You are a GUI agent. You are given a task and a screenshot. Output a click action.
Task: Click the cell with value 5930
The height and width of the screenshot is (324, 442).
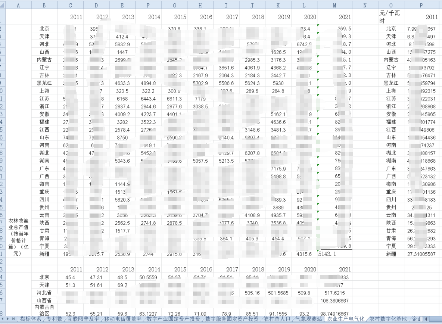[278, 83]
